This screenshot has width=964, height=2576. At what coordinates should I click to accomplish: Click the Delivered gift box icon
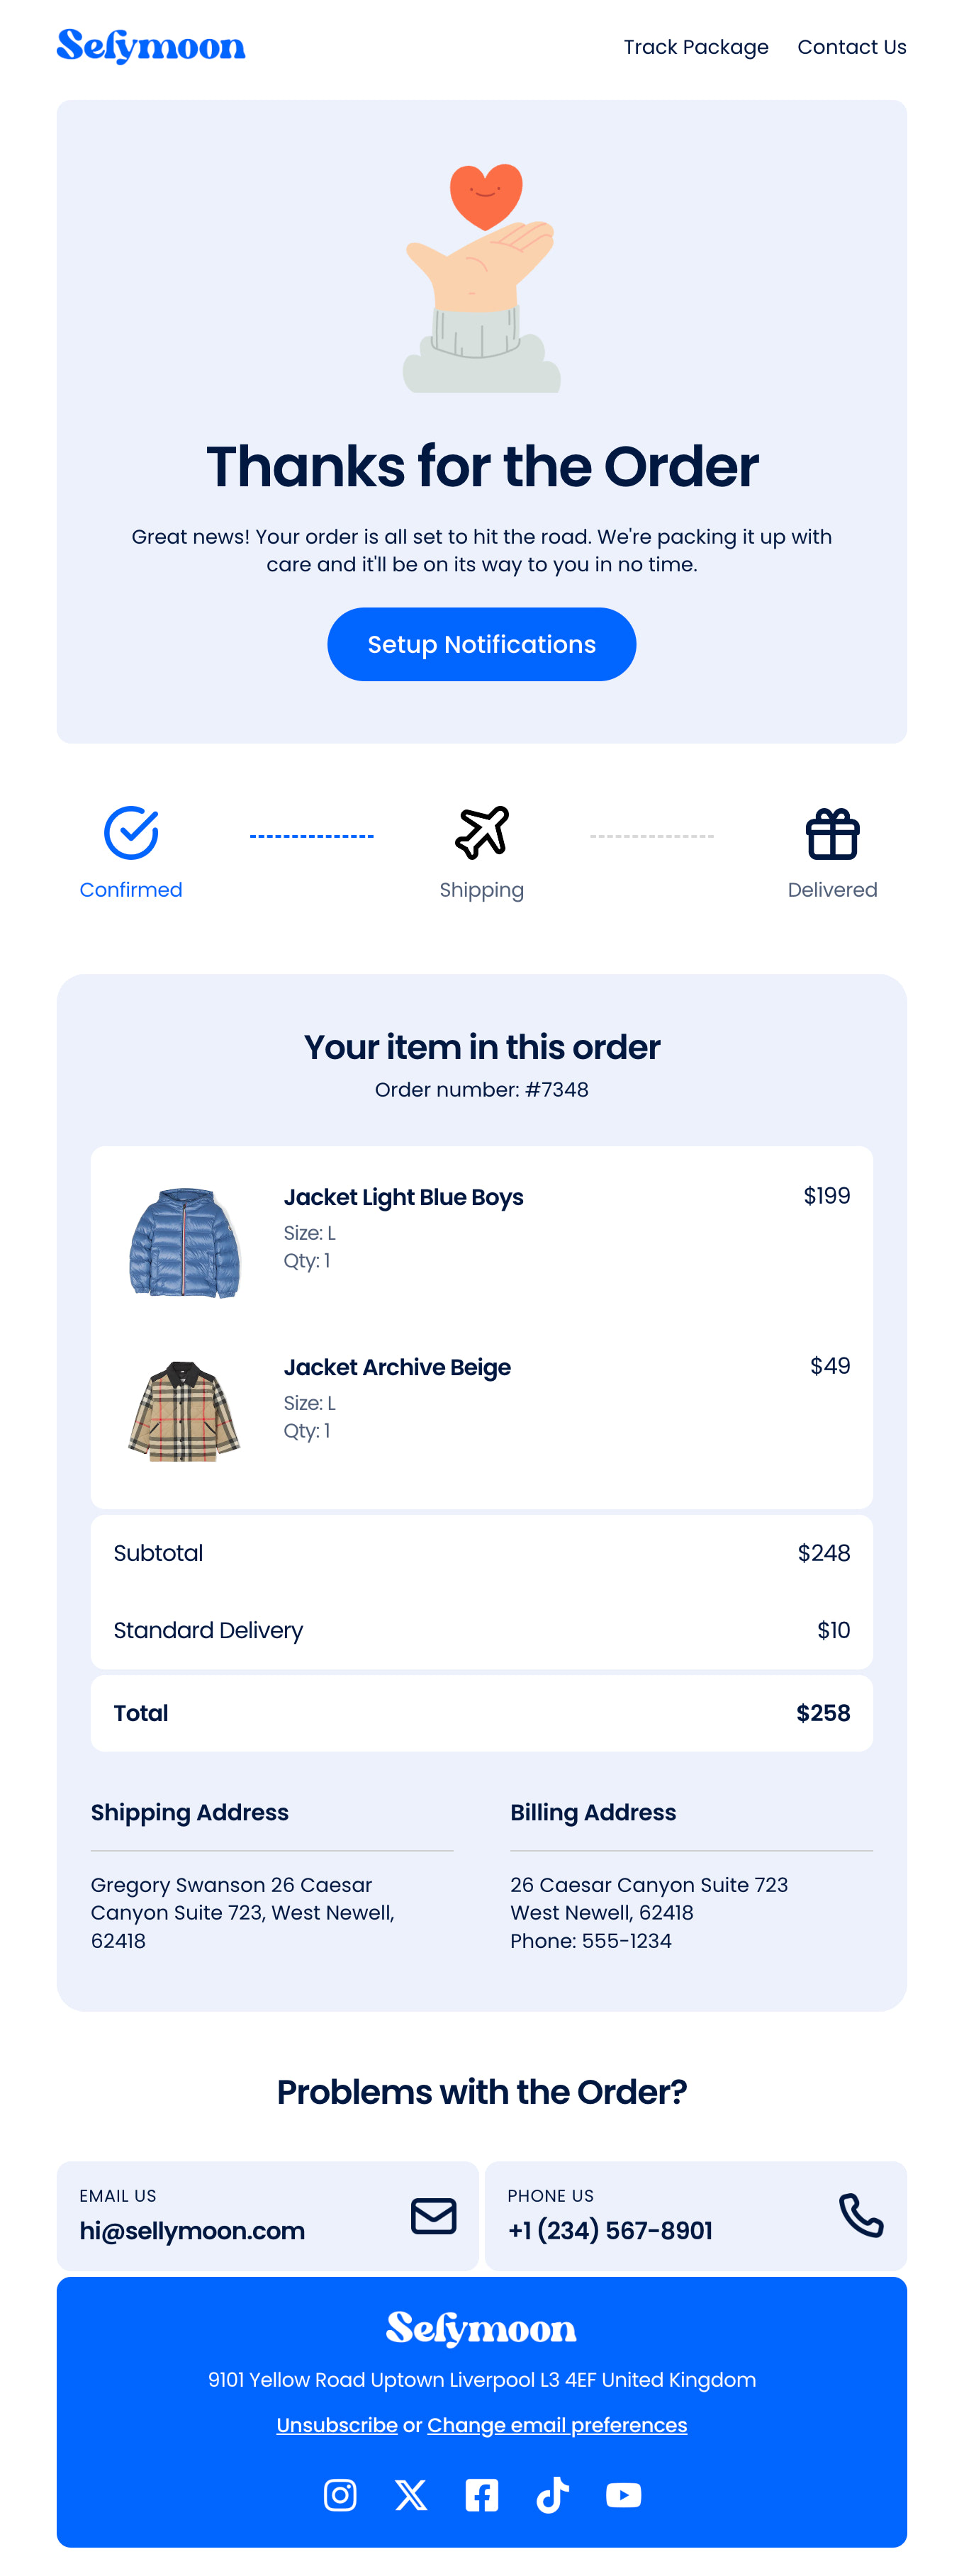coord(832,834)
